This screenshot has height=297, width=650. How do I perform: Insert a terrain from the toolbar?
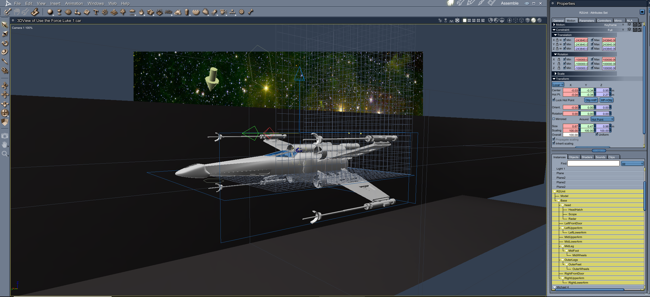[114, 12]
